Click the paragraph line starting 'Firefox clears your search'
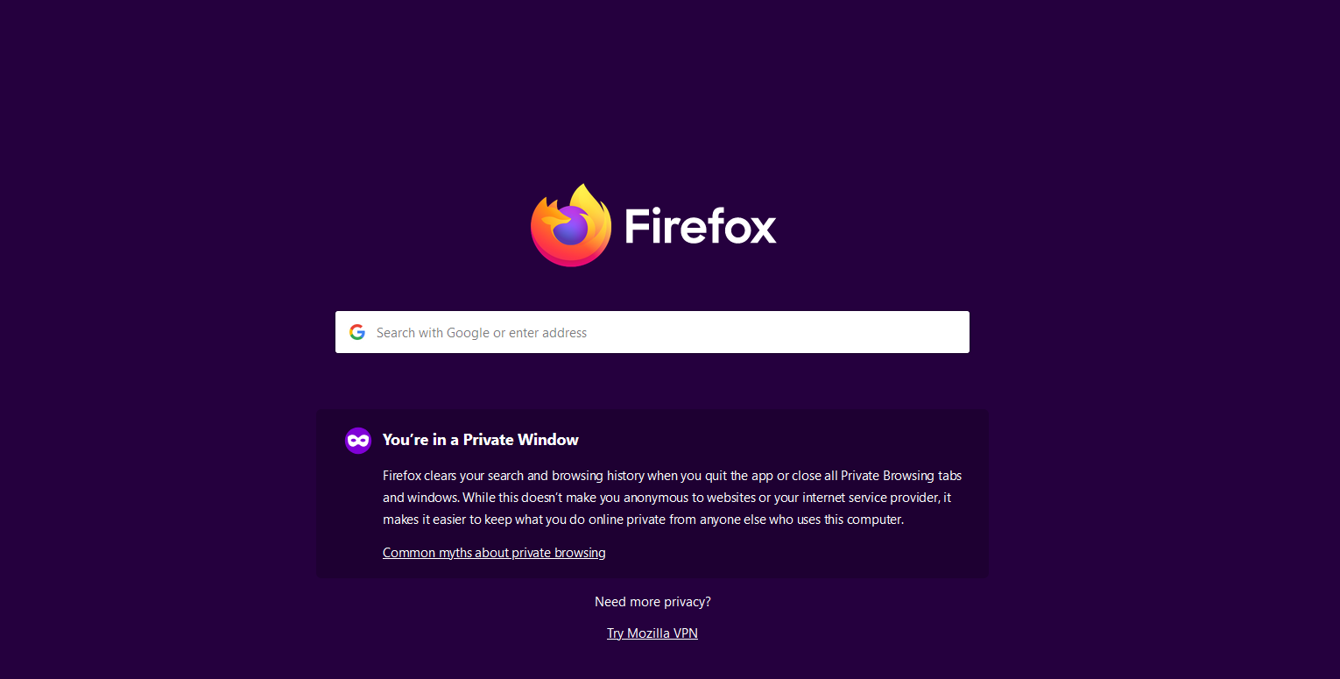The image size is (1340, 679). pos(673,476)
